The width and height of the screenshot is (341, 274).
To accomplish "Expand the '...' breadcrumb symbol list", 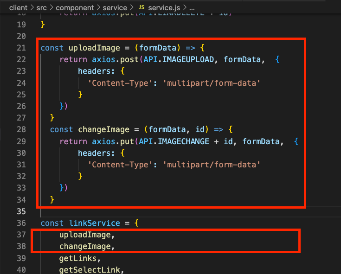I will point(192,8).
